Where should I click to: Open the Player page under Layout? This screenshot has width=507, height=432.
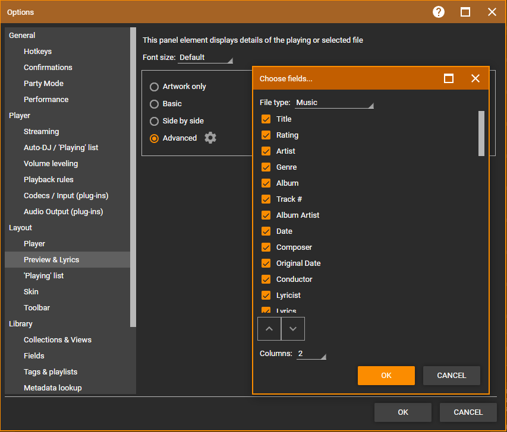pos(34,244)
